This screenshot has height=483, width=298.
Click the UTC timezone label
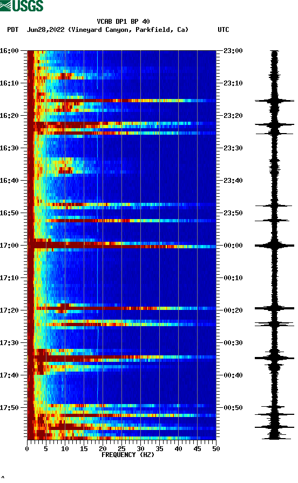pyautogui.click(x=223, y=30)
